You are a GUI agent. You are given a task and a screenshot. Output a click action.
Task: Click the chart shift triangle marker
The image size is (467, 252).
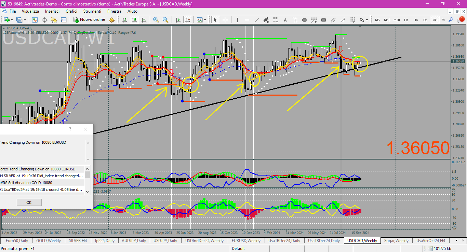click(x=360, y=26)
